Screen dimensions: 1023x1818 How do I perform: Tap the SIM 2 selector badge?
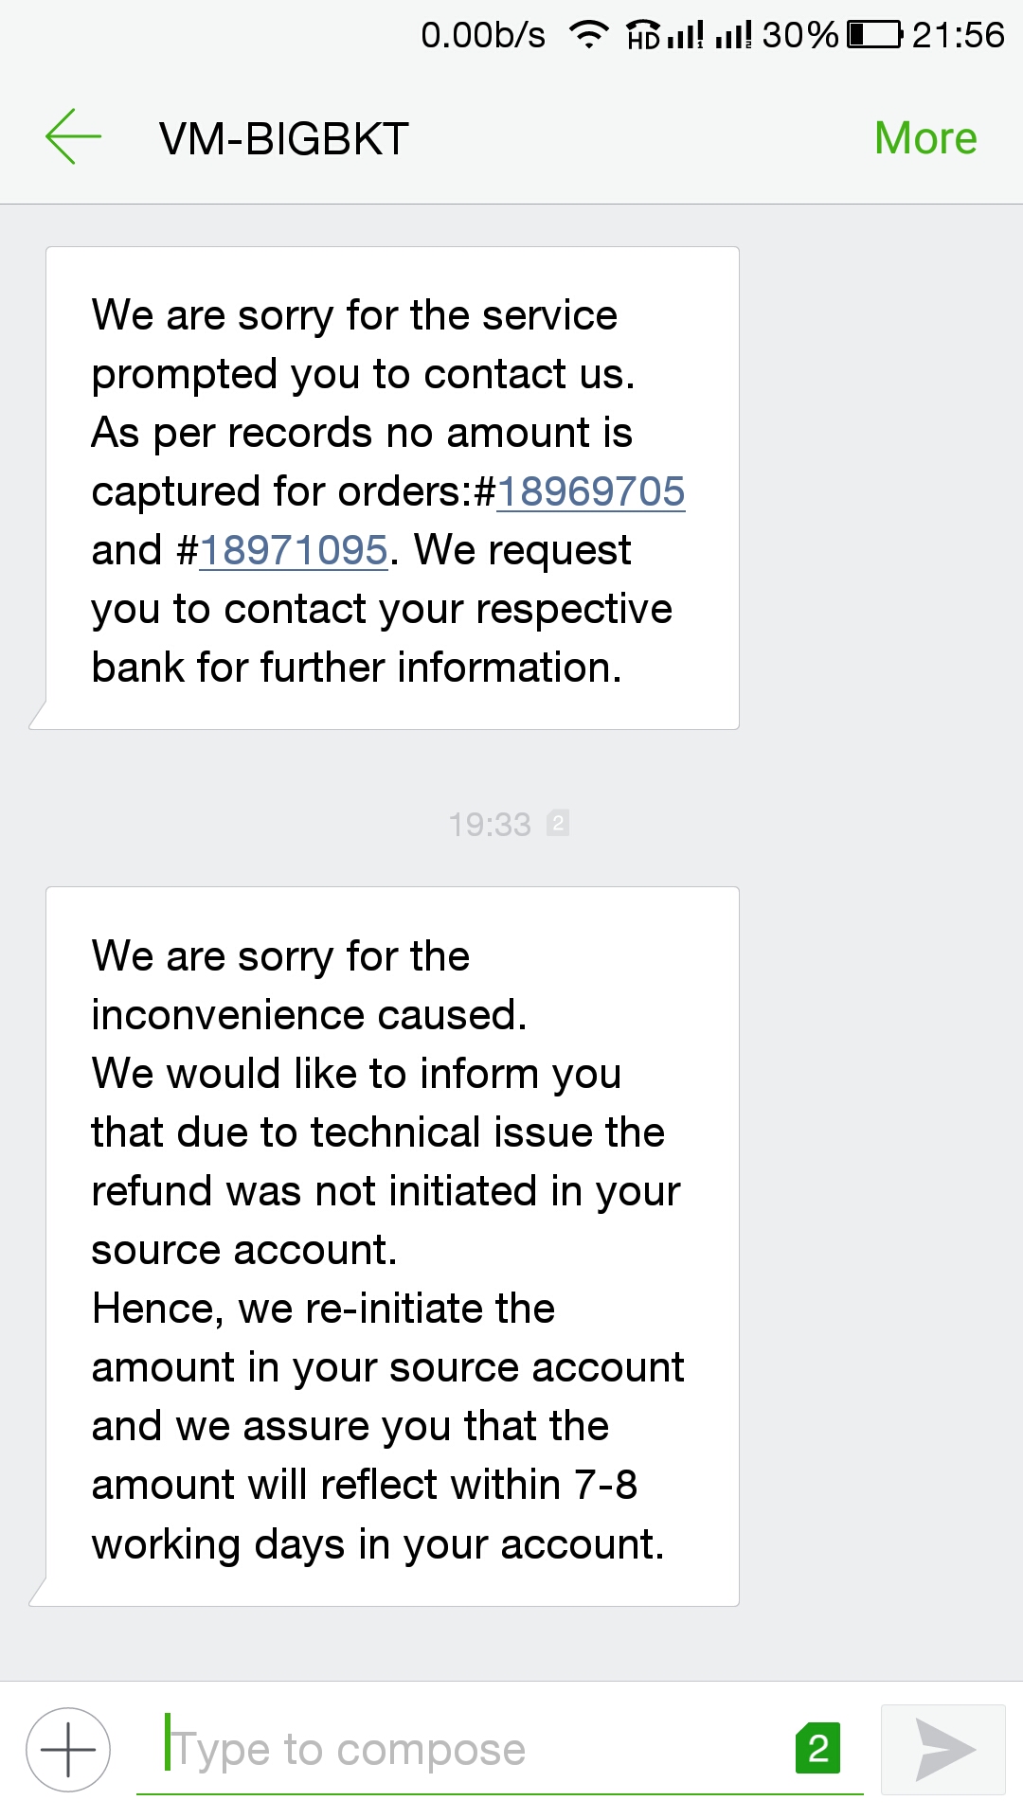tap(817, 1748)
